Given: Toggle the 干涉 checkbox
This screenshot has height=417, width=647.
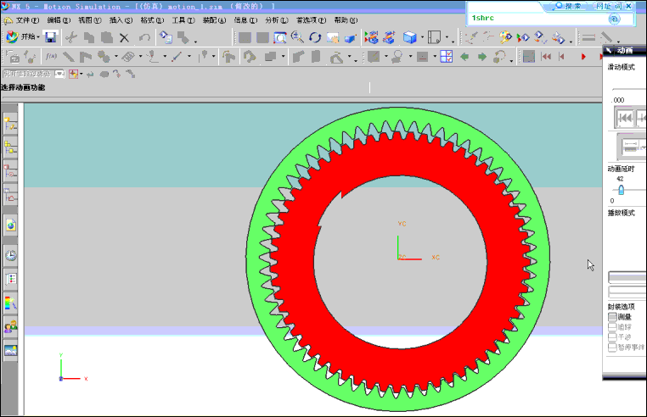Looking at the screenshot, I should pyautogui.click(x=612, y=337).
